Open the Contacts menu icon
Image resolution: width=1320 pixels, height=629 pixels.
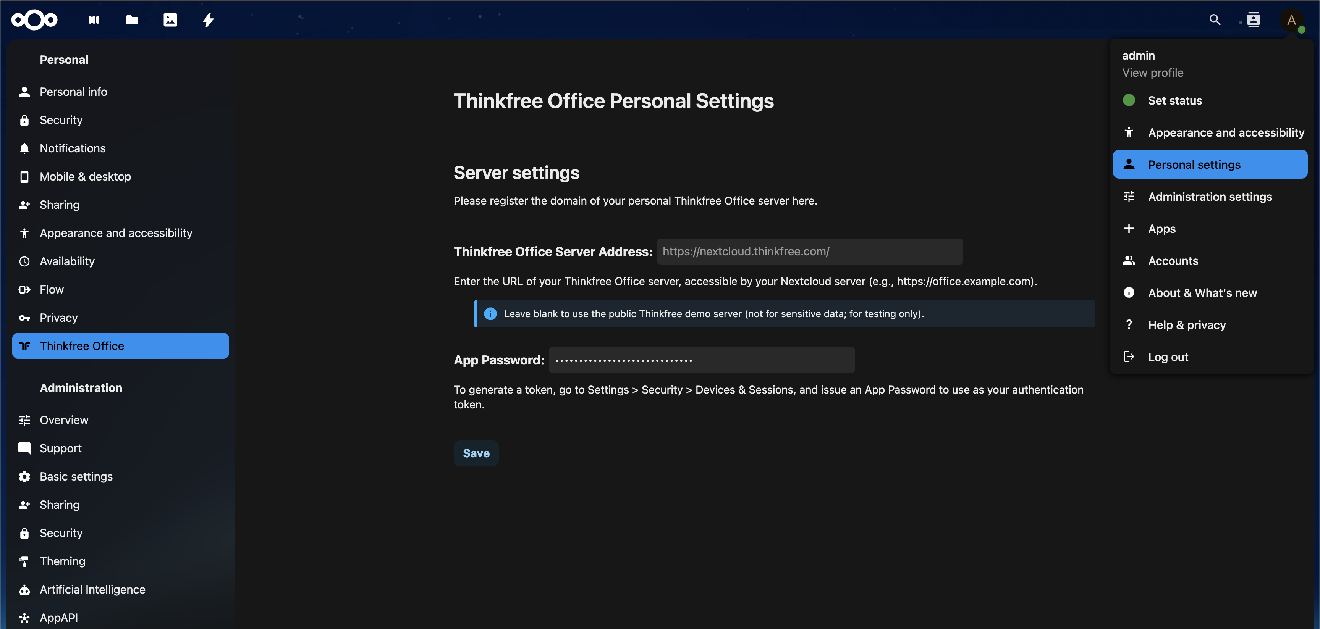coord(1253,20)
